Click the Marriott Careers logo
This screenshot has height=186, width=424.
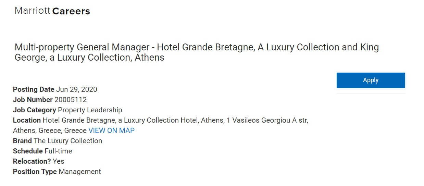point(52,11)
